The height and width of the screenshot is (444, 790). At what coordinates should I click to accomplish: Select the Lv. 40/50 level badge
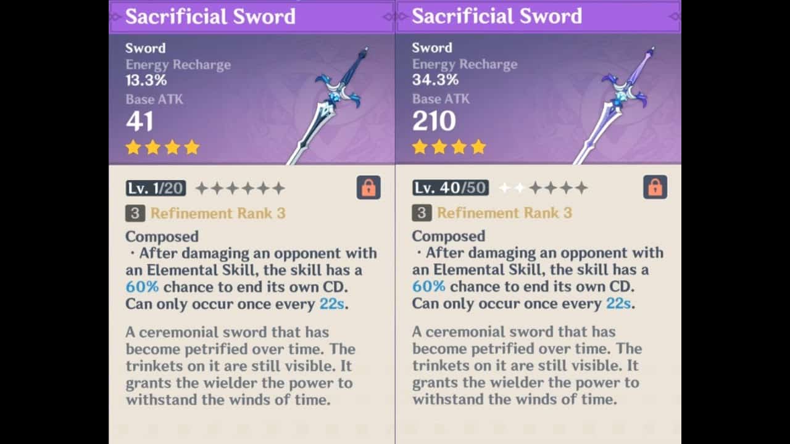[x=451, y=187]
